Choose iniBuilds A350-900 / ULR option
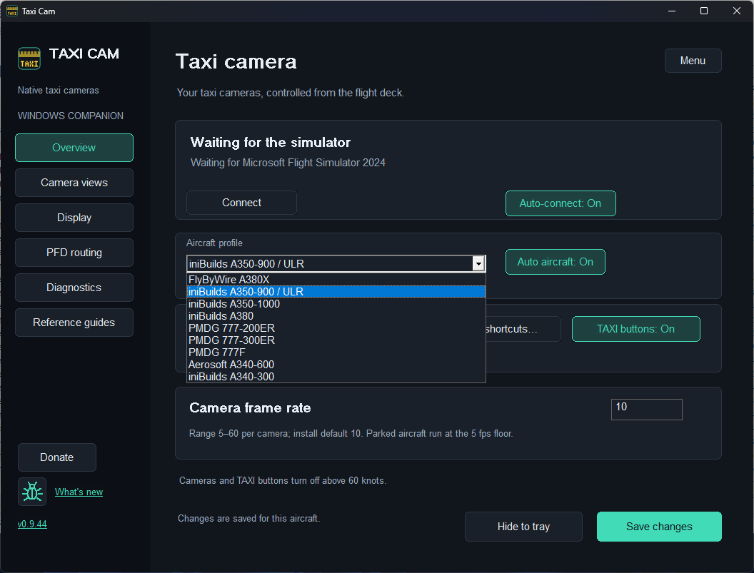 tap(336, 292)
